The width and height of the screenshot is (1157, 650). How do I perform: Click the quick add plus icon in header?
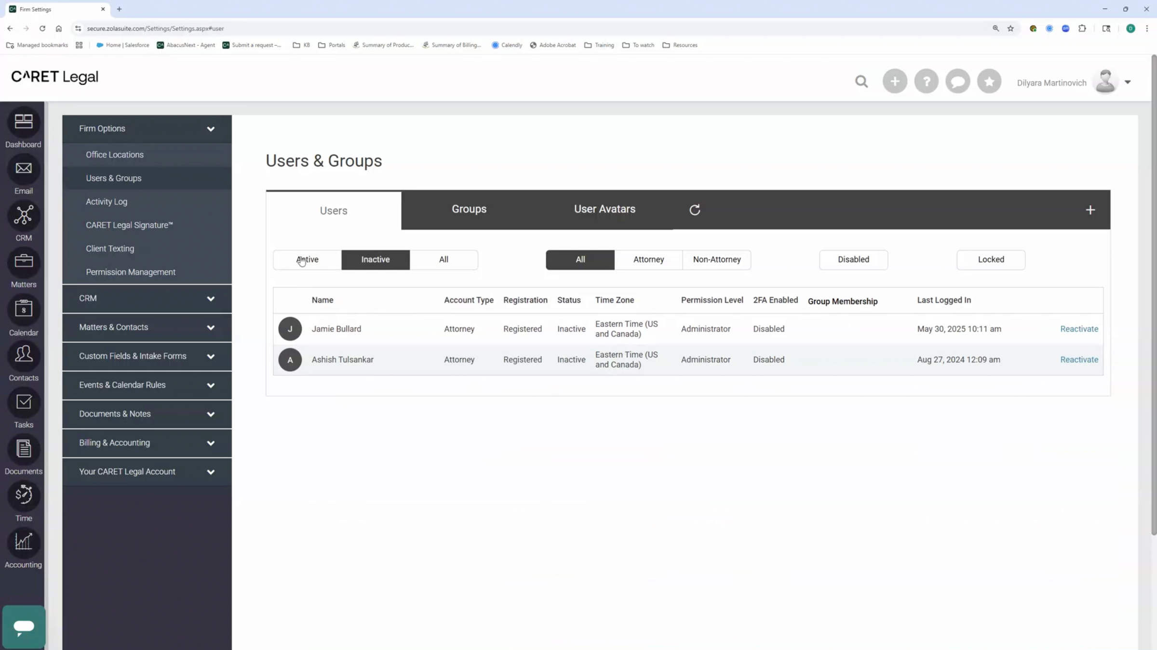[x=895, y=81]
